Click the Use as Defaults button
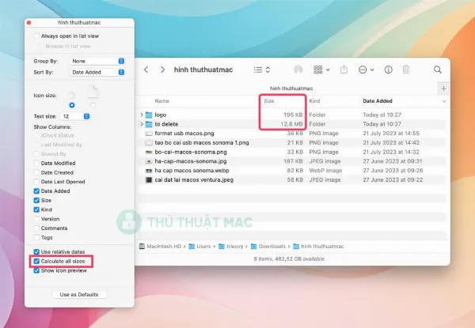Image resolution: width=475 pixels, height=328 pixels. pyautogui.click(x=79, y=295)
